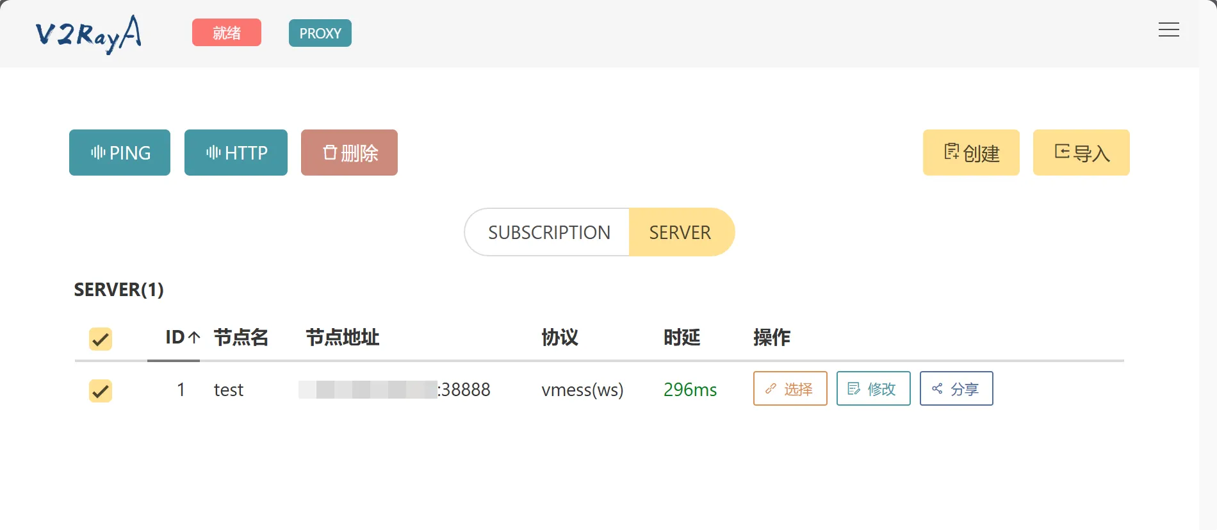Click the 节点名 column header
Viewport: 1217px width, 530px height.
point(241,337)
